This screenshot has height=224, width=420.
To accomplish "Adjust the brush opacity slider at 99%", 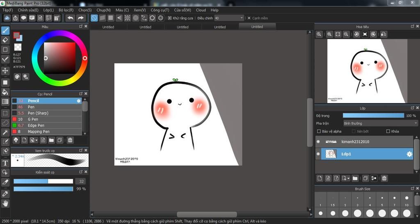I will point(43,189).
